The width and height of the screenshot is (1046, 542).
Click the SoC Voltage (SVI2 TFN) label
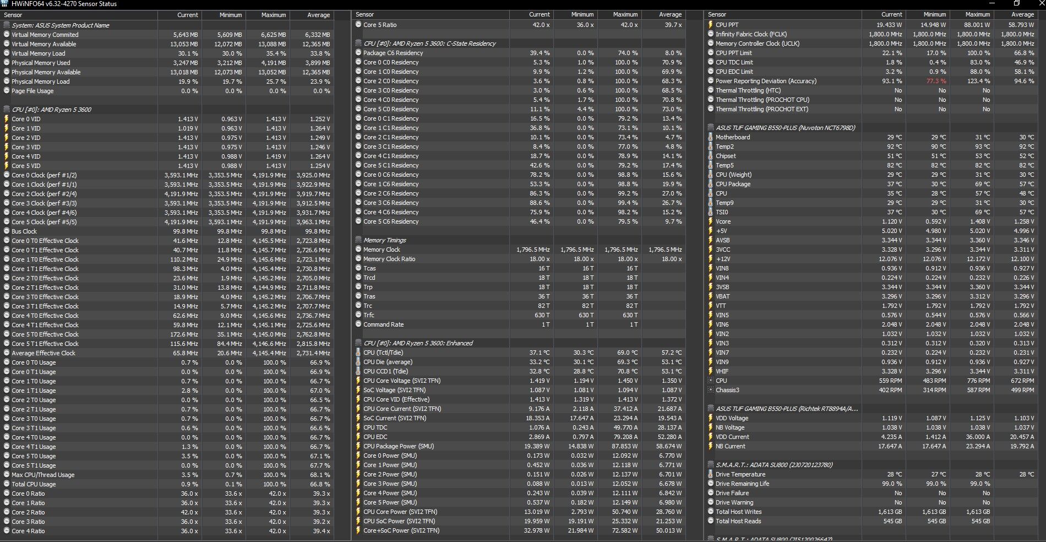394,390
